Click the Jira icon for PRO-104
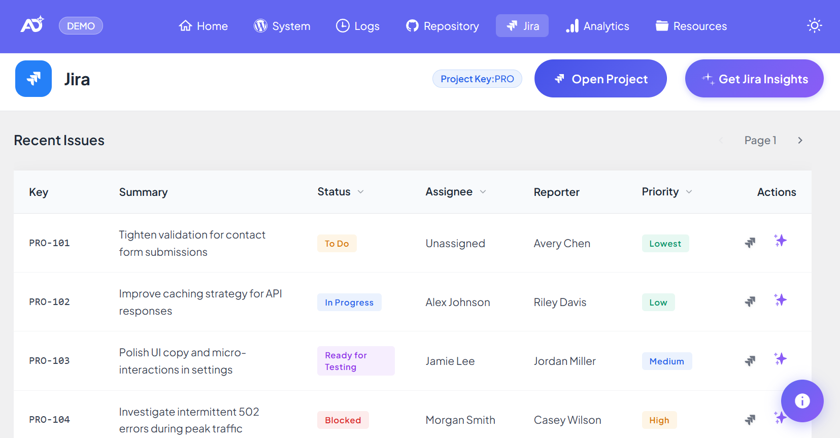This screenshot has height=438, width=840. (x=750, y=420)
